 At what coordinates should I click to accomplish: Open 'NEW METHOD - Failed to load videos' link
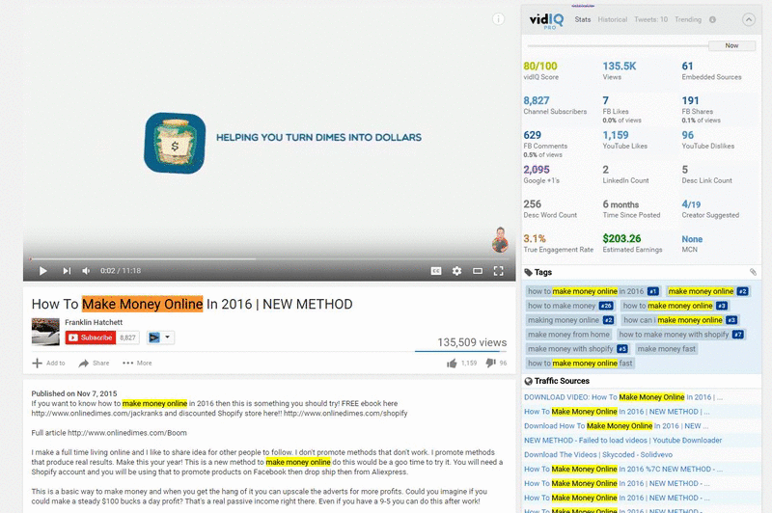tap(622, 441)
